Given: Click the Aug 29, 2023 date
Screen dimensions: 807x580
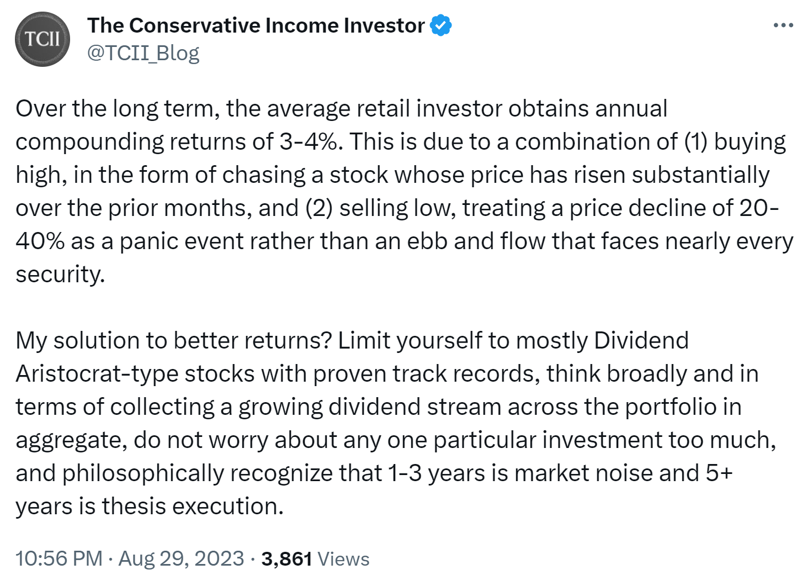Looking at the screenshot, I should pos(181,558).
